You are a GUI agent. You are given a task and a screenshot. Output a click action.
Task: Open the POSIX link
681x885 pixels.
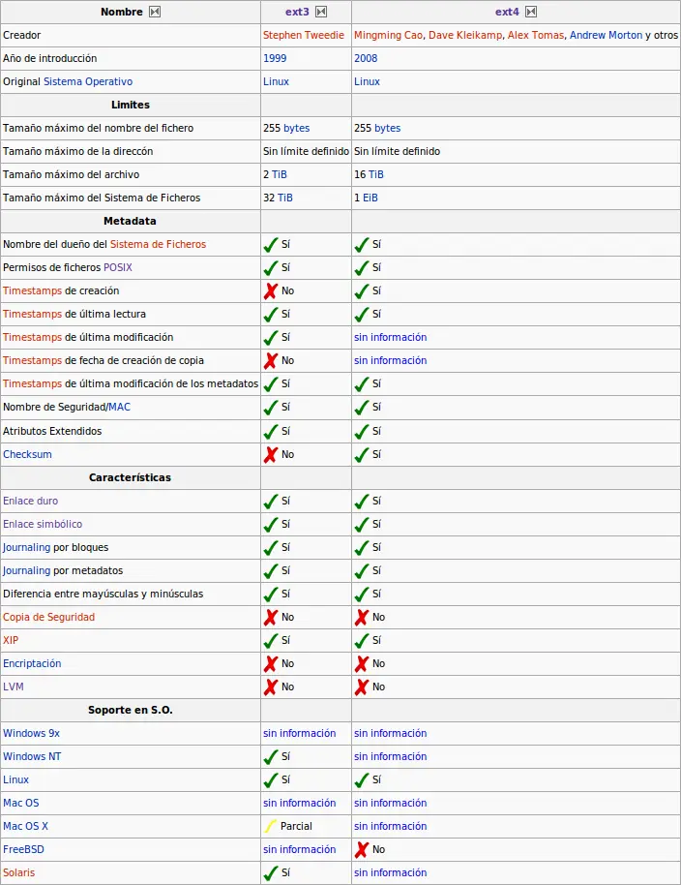coord(118,267)
